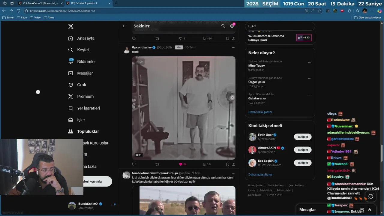Image resolution: width=384 pixels, height=216 pixels.
Task: Open more options on Gpcontherise post
Action: tap(233, 47)
